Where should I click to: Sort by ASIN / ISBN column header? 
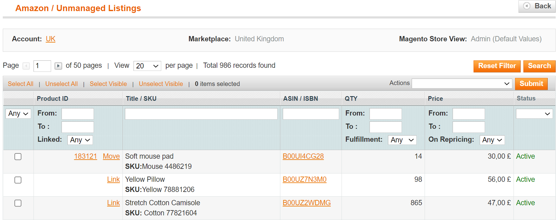click(301, 99)
